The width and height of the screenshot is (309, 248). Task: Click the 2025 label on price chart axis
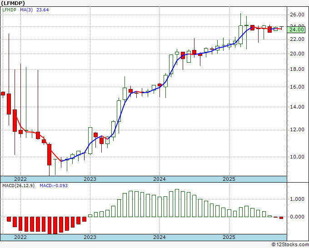coord(229,179)
